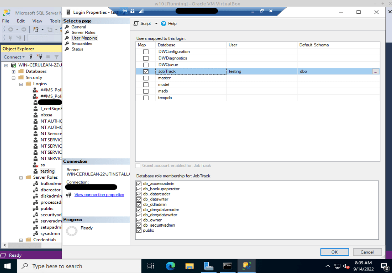
Task: Open the File menu in SSMS
Action: [x=5, y=21]
